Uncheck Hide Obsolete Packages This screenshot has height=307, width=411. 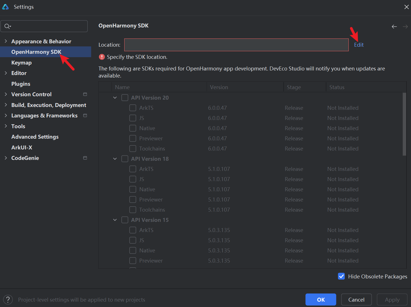[x=341, y=276]
